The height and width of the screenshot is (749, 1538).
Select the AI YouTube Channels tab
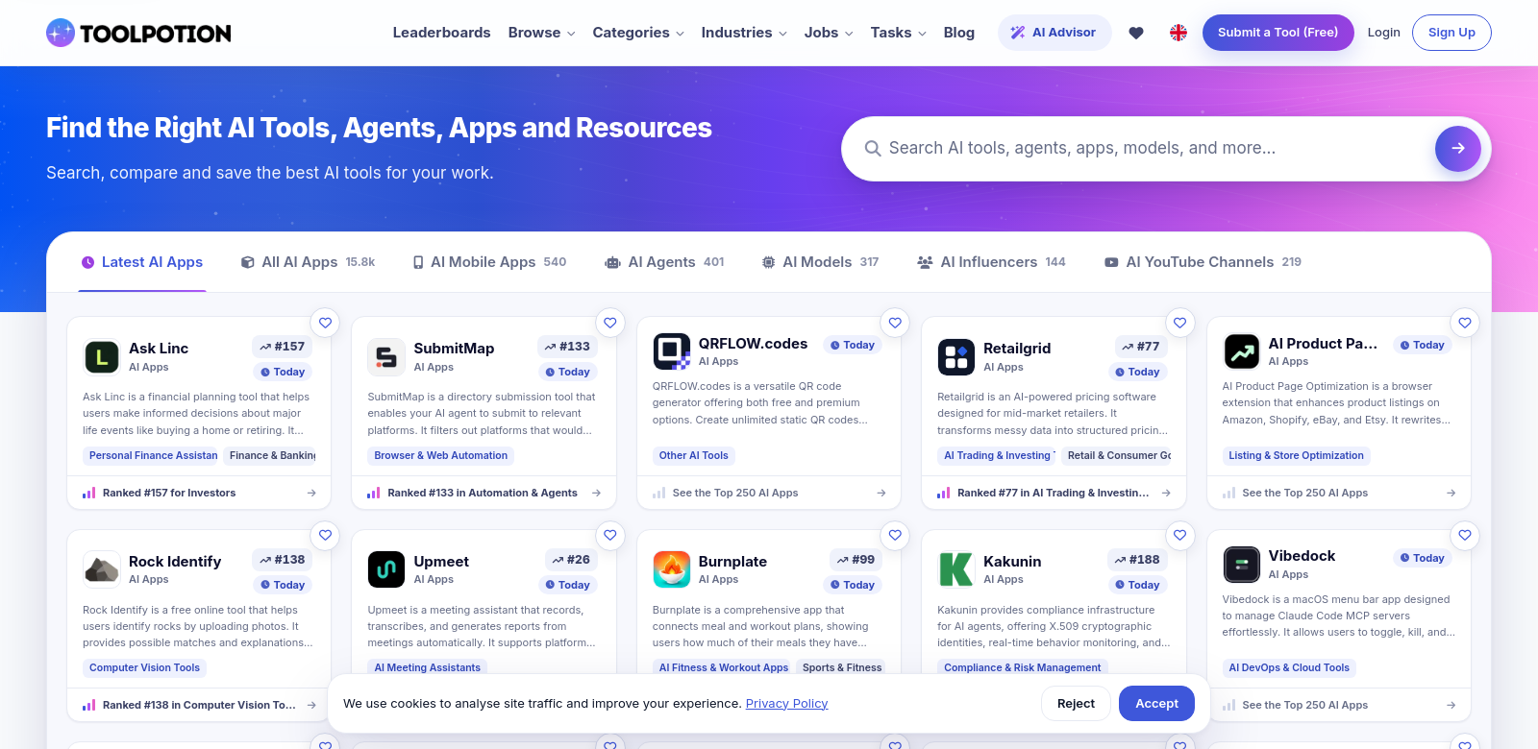coord(1203,262)
